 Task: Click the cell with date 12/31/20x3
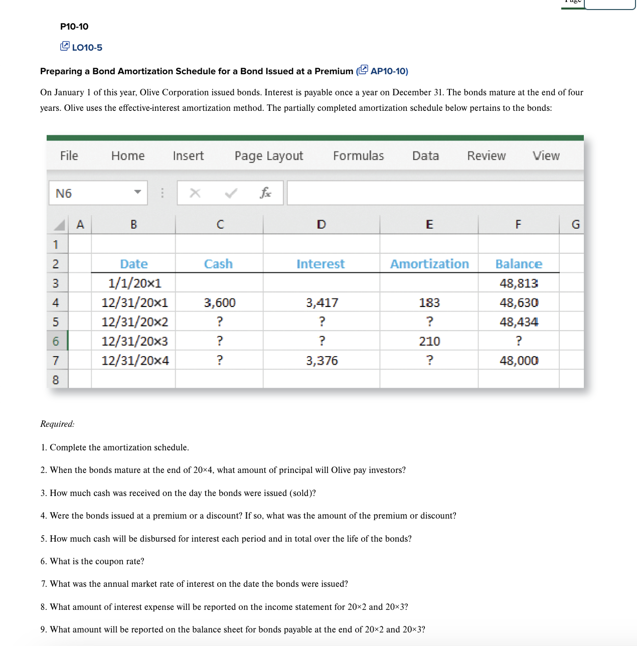133,341
